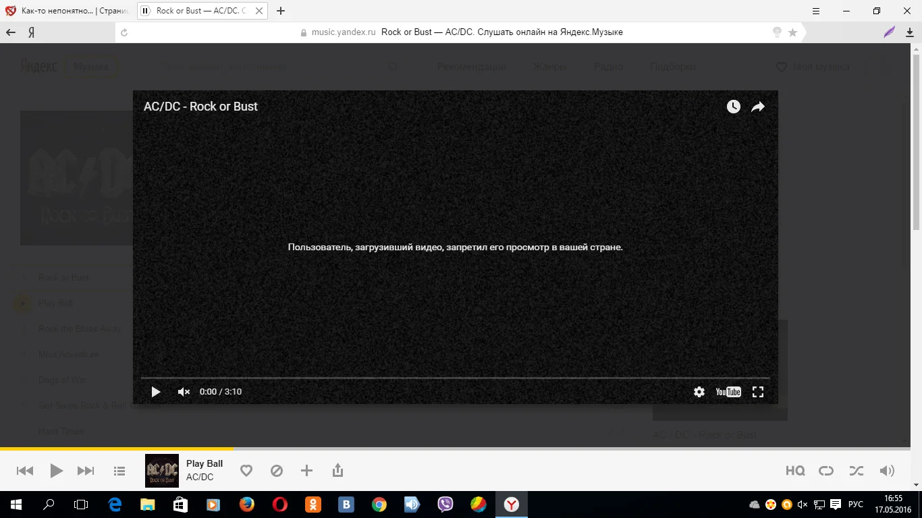
Task: Launch Microsoft Edge from taskbar
Action: (x=115, y=505)
